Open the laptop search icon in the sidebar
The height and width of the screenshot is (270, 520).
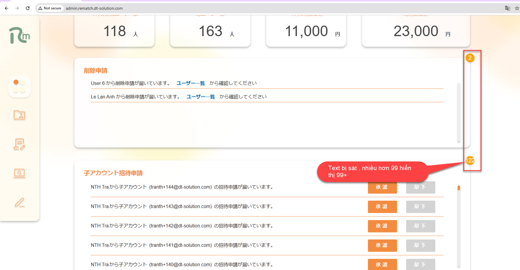point(19,173)
